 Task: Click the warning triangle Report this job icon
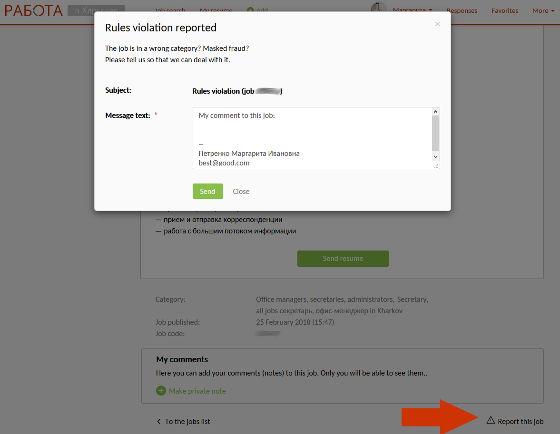coord(491,420)
